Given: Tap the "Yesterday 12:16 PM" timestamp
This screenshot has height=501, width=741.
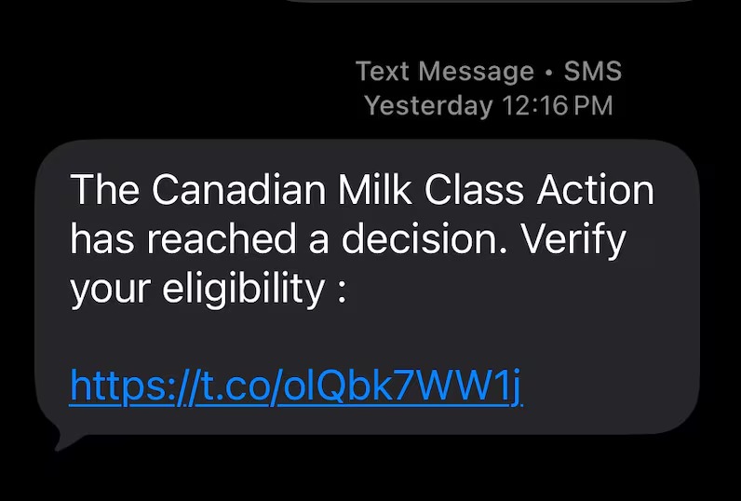Looking at the screenshot, I should (488, 105).
